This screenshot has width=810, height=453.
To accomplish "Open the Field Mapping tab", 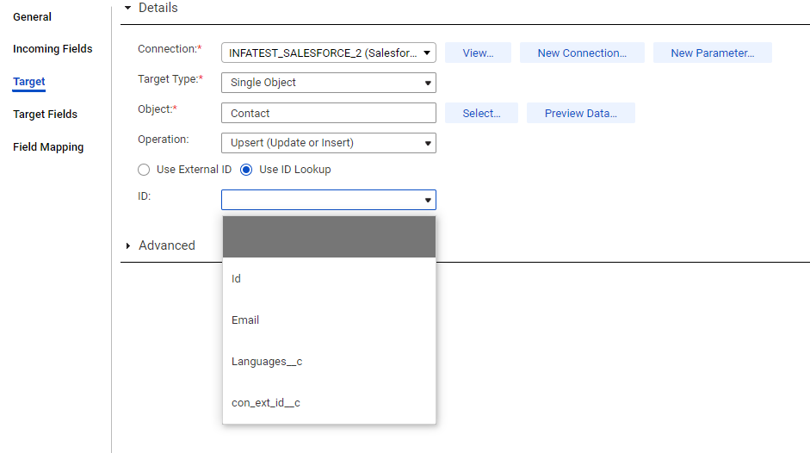I will coord(48,147).
